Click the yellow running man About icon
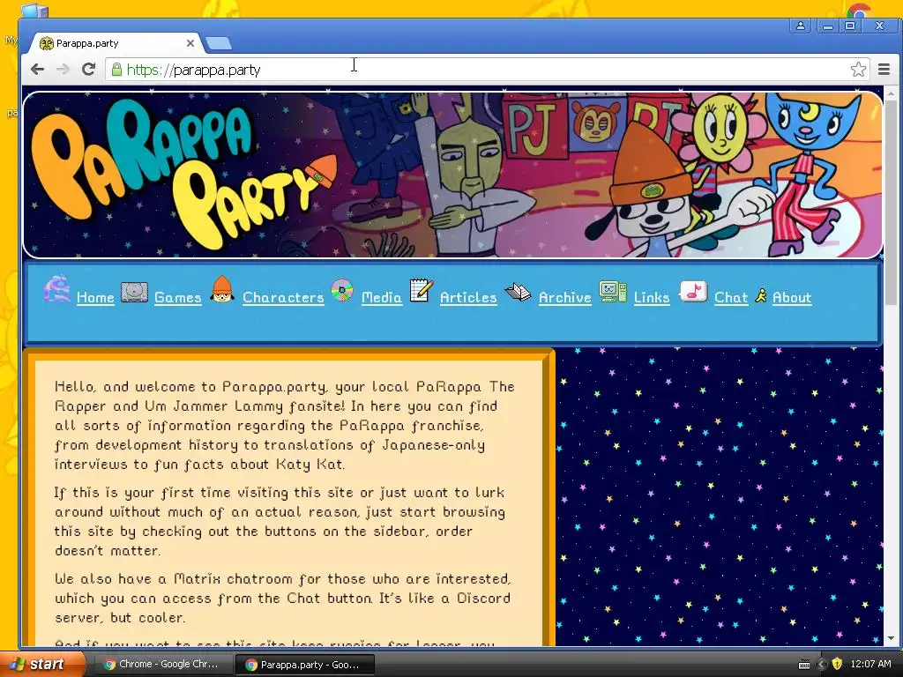This screenshot has height=677, width=903. pyautogui.click(x=761, y=295)
